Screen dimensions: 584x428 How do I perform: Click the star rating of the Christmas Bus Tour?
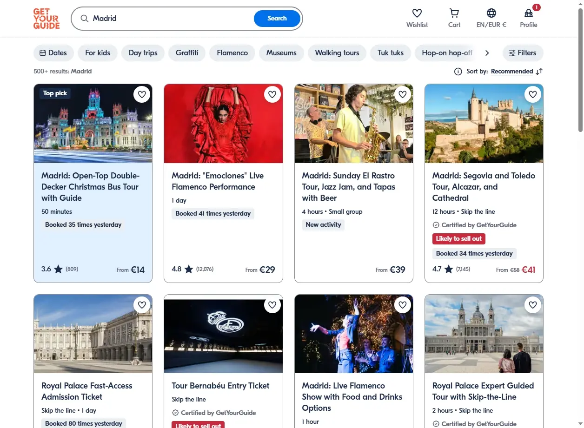click(x=58, y=269)
